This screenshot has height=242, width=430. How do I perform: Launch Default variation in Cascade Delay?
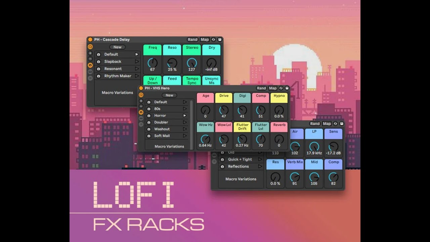point(137,54)
